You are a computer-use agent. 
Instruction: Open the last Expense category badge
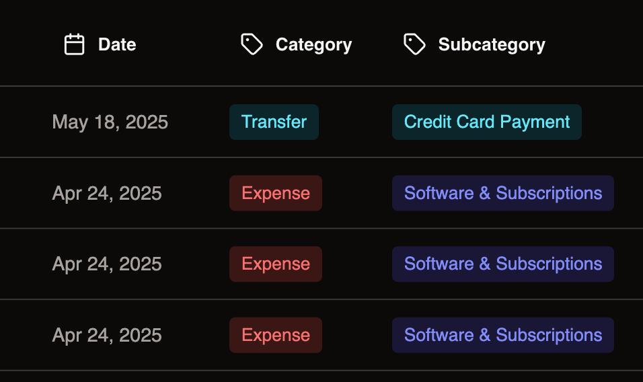click(276, 336)
